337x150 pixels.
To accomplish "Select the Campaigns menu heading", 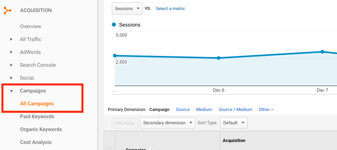I will tap(33, 91).
